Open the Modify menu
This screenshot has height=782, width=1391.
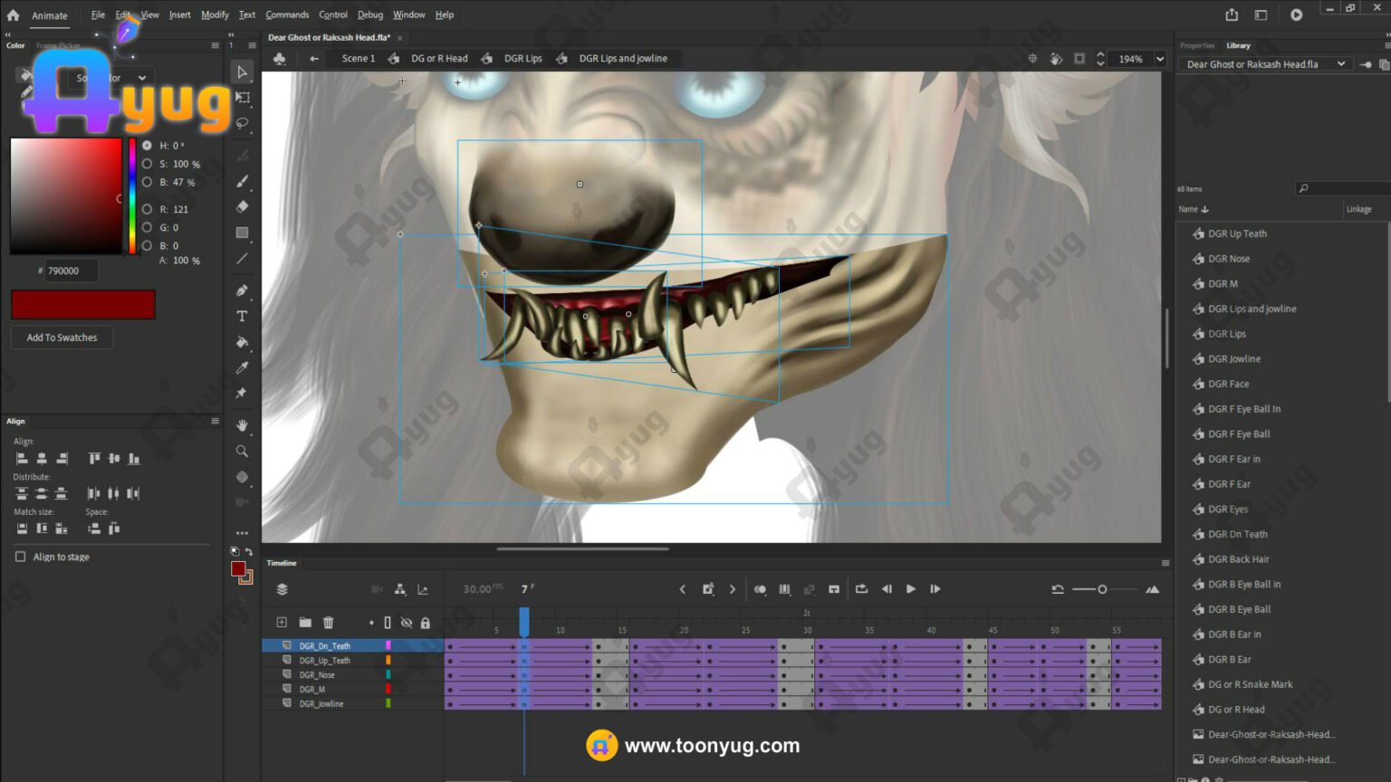(215, 14)
